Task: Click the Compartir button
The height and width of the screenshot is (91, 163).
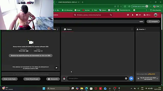Action: [x=153, y=21]
